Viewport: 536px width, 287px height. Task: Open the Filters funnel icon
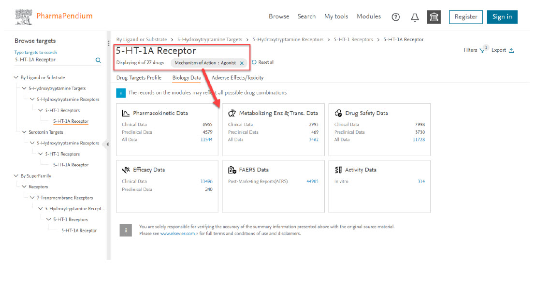click(x=482, y=50)
